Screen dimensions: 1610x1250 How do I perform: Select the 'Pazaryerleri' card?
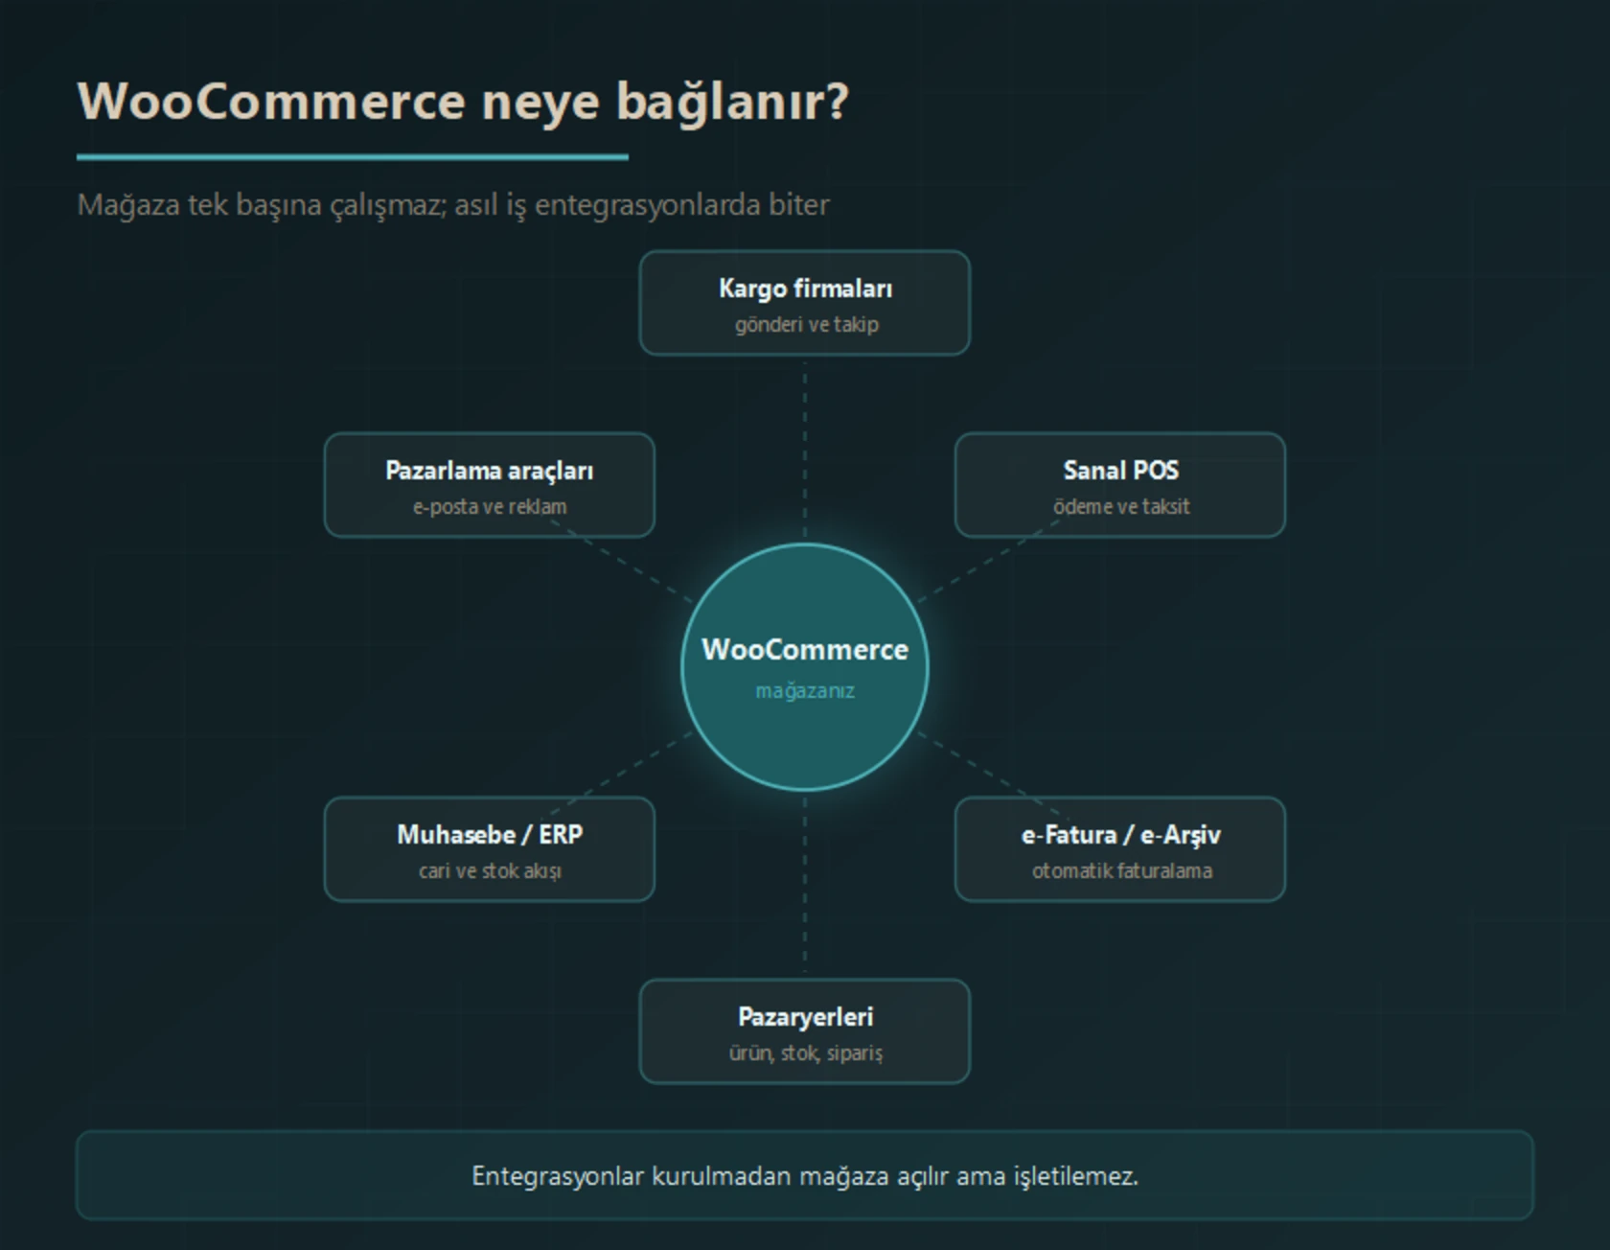[805, 1031]
